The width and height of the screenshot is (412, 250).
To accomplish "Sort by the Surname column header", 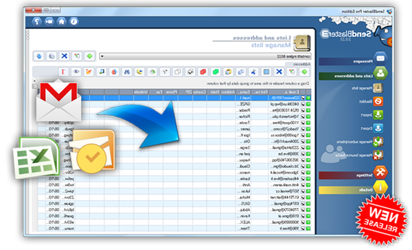I will 243,92.
